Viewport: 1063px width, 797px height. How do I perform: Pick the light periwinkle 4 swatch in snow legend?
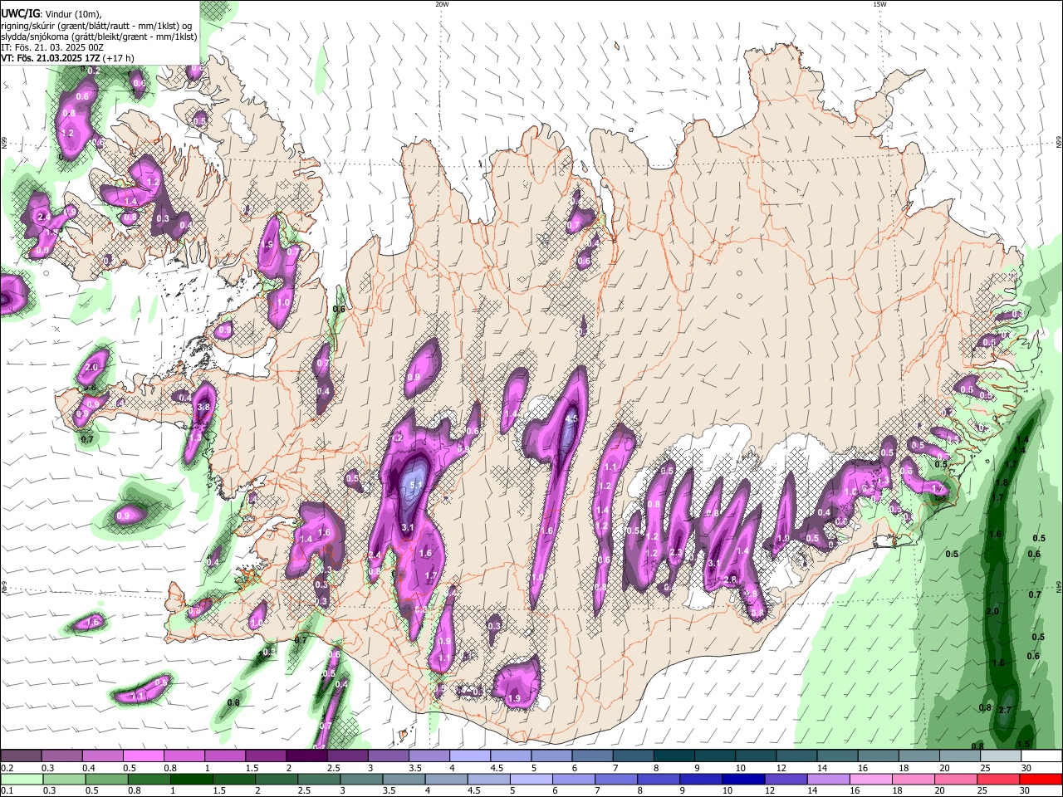tap(469, 756)
